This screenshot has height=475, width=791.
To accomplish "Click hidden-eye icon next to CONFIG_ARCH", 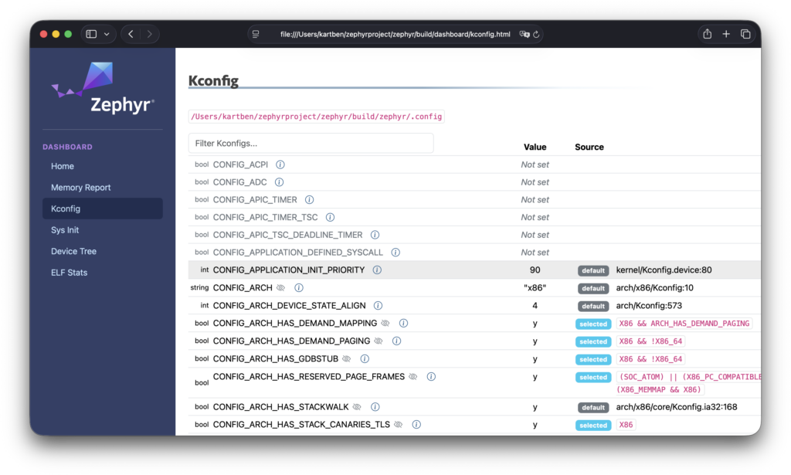I will click(x=280, y=288).
